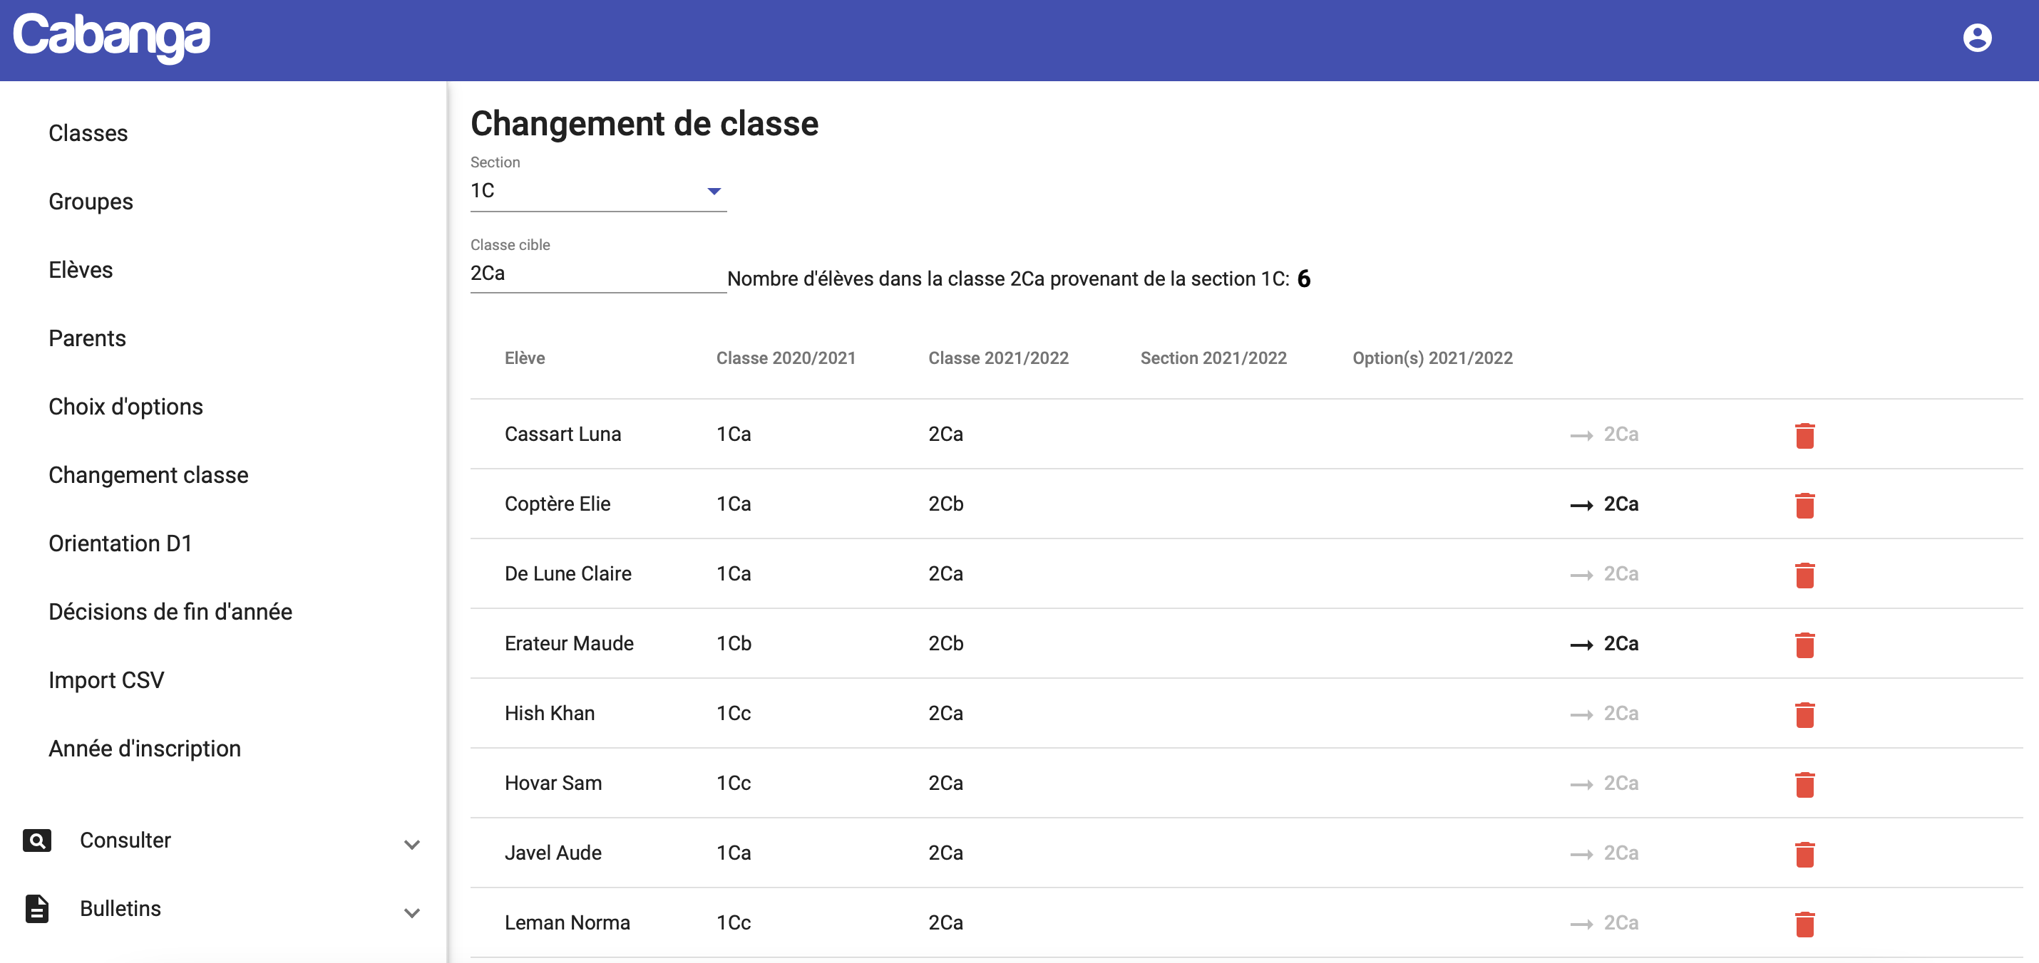Open the Import CSV menu item
This screenshot has height=963, width=2039.
click(x=106, y=680)
